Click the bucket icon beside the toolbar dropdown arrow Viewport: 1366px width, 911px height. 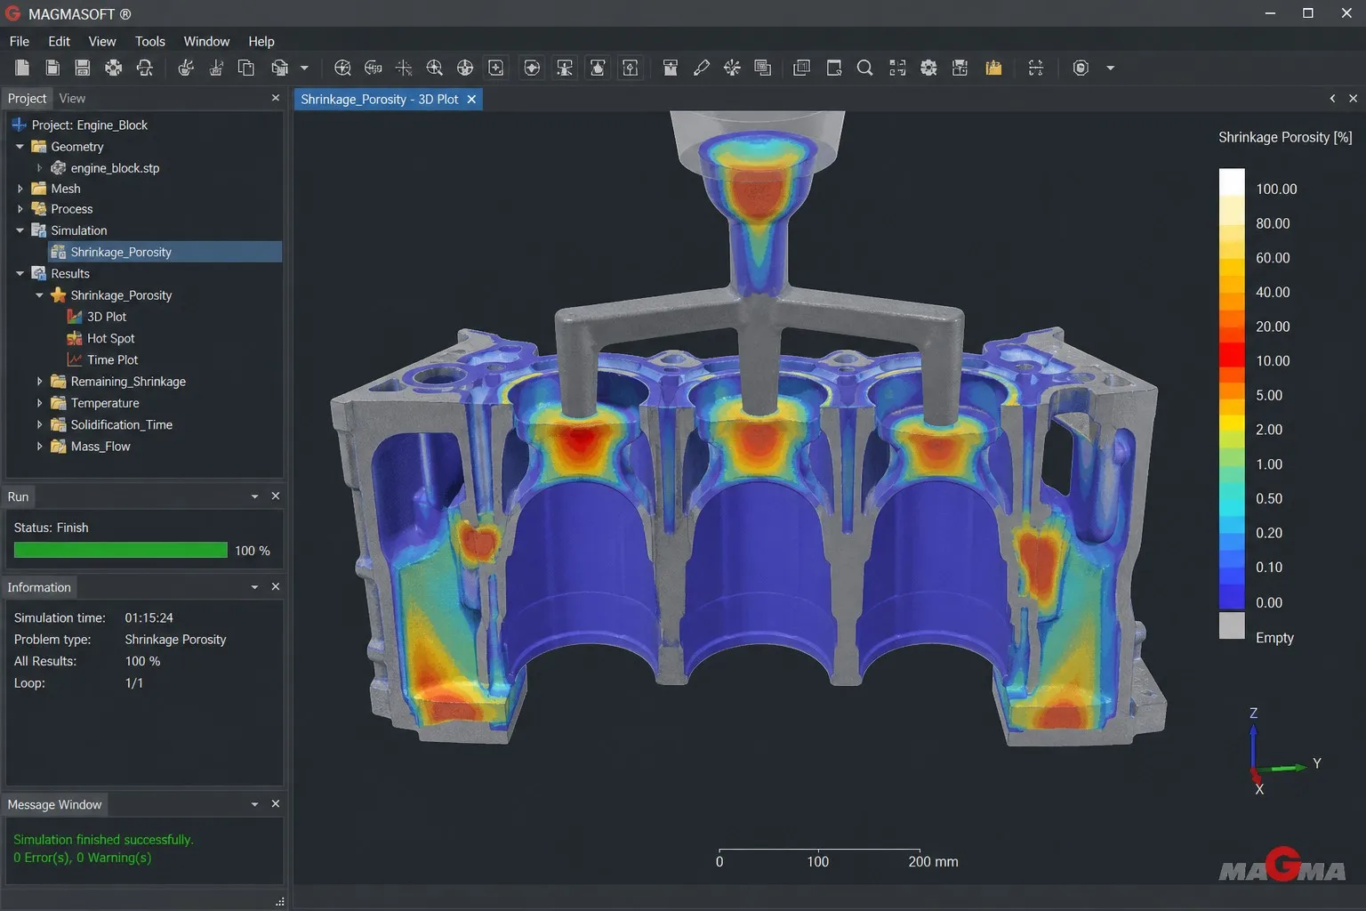point(279,68)
